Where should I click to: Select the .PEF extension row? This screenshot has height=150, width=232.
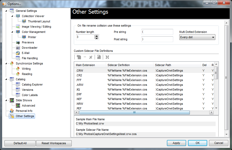[x=144, y=108]
